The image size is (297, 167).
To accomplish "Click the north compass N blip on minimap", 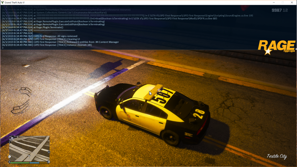I will coord(10,142).
